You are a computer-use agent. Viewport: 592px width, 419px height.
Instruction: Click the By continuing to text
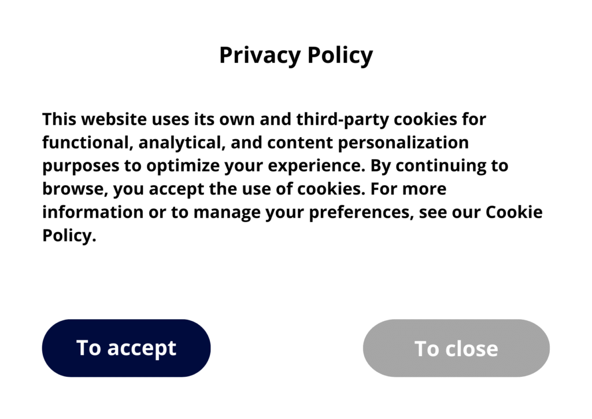439,166
